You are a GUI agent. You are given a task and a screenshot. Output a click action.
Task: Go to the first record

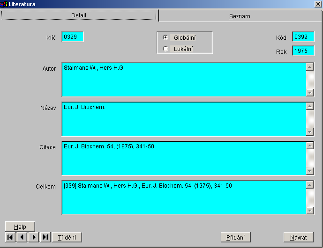(10, 237)
